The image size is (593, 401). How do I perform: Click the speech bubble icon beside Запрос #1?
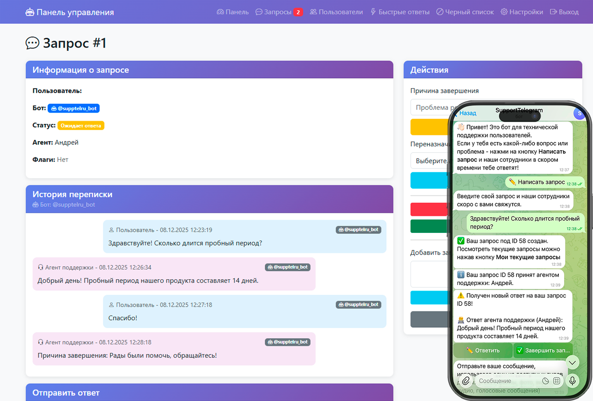pyautogui.click(x=32, y=43)
